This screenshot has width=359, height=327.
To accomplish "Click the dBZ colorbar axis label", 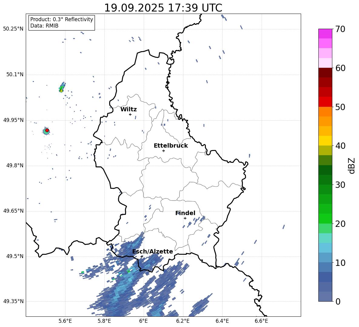I will coord(352,165).
